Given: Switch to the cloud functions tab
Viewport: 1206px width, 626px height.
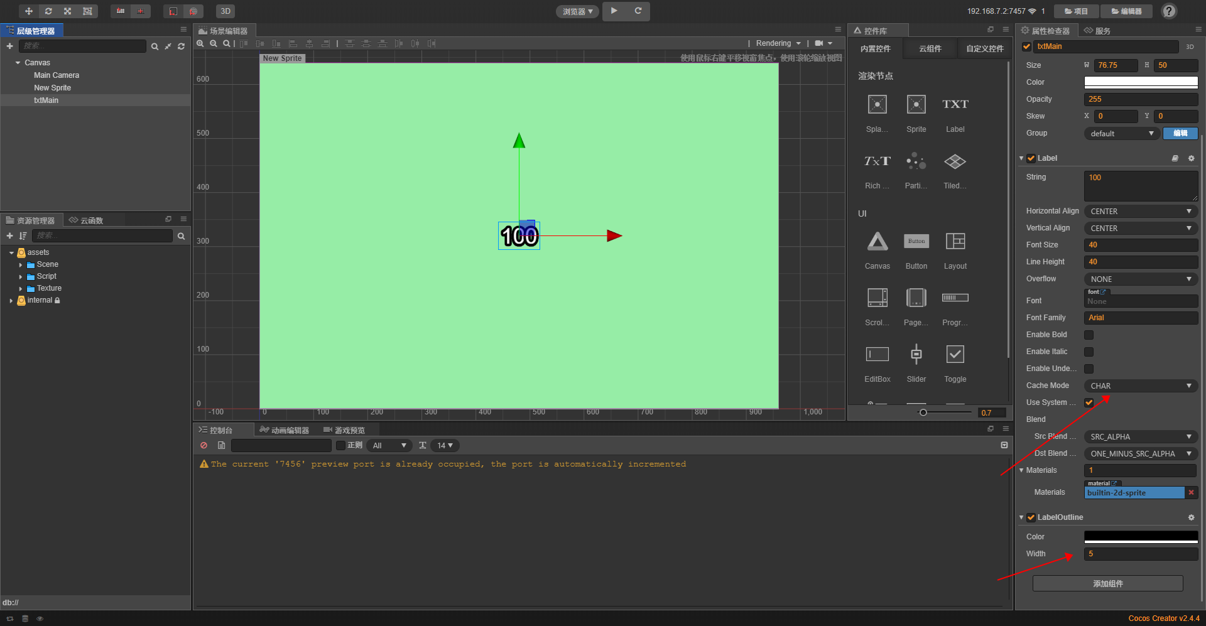Looking at the screenshot, I should (87, 220).
